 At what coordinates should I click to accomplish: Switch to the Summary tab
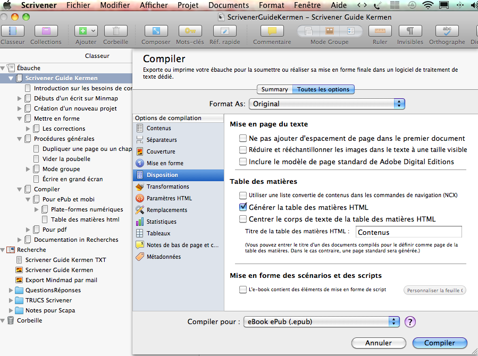coord(274,89)
